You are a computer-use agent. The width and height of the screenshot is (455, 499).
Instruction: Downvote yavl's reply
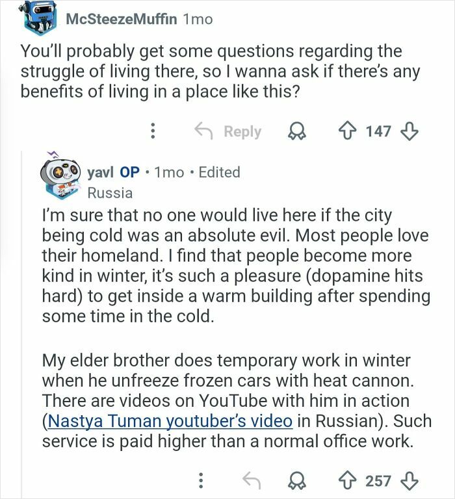pyautogui.click(x=408, y=481)
